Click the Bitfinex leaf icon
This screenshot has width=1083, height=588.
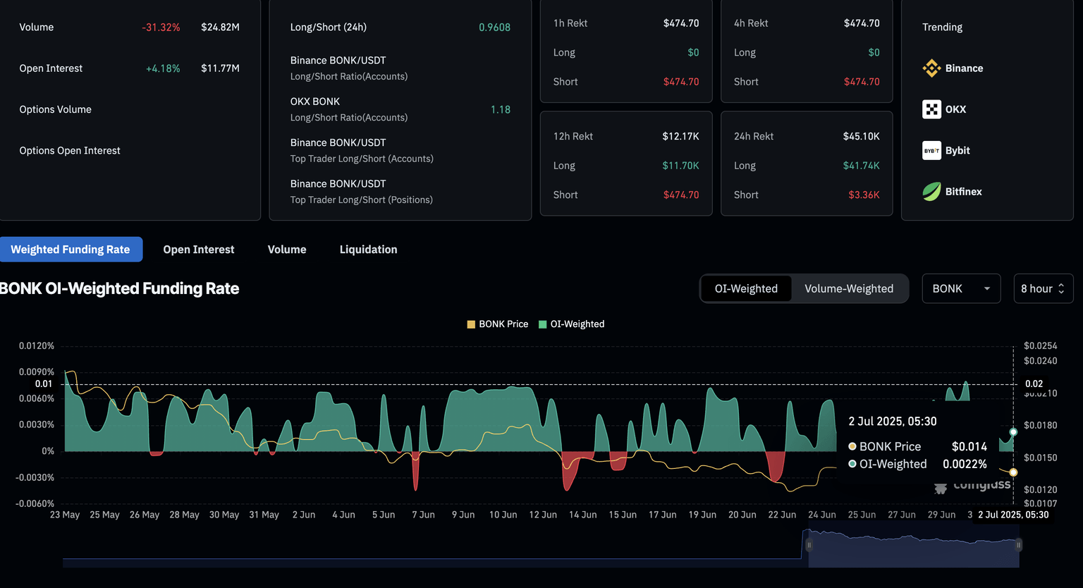tap(931, 192)
